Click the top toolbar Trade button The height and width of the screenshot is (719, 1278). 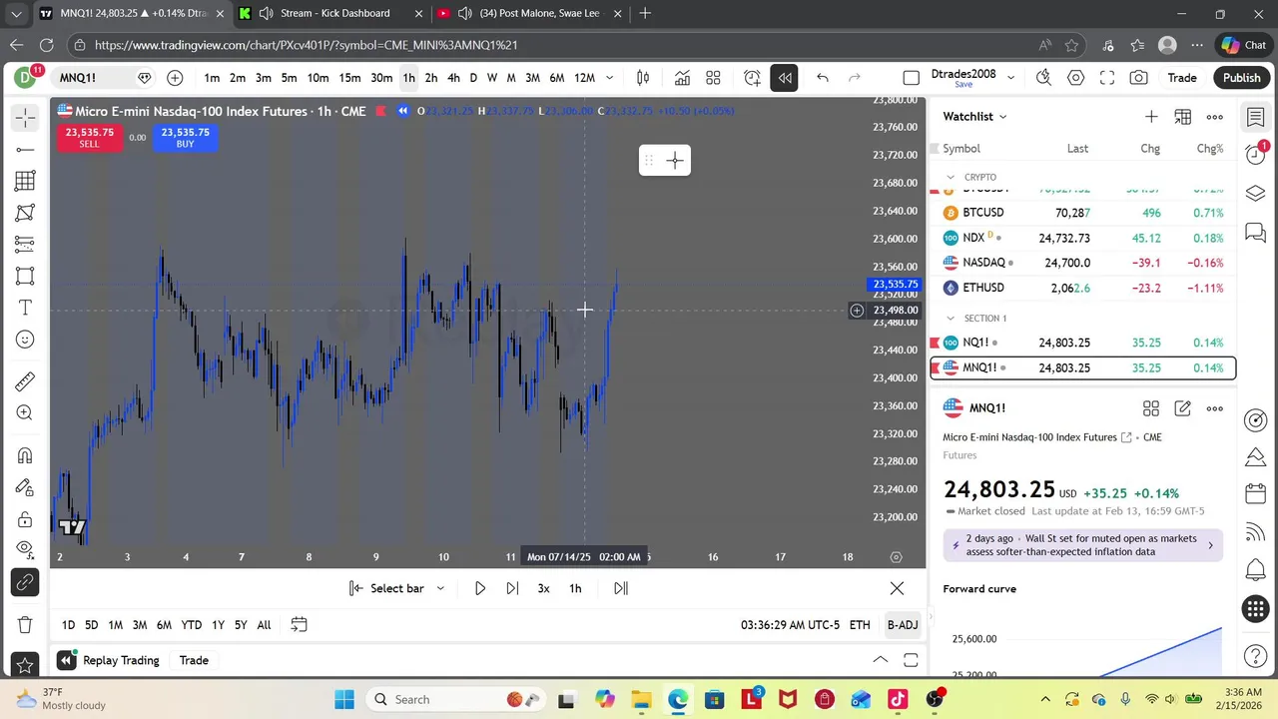pyautogui.click(x=1182, y=78)
